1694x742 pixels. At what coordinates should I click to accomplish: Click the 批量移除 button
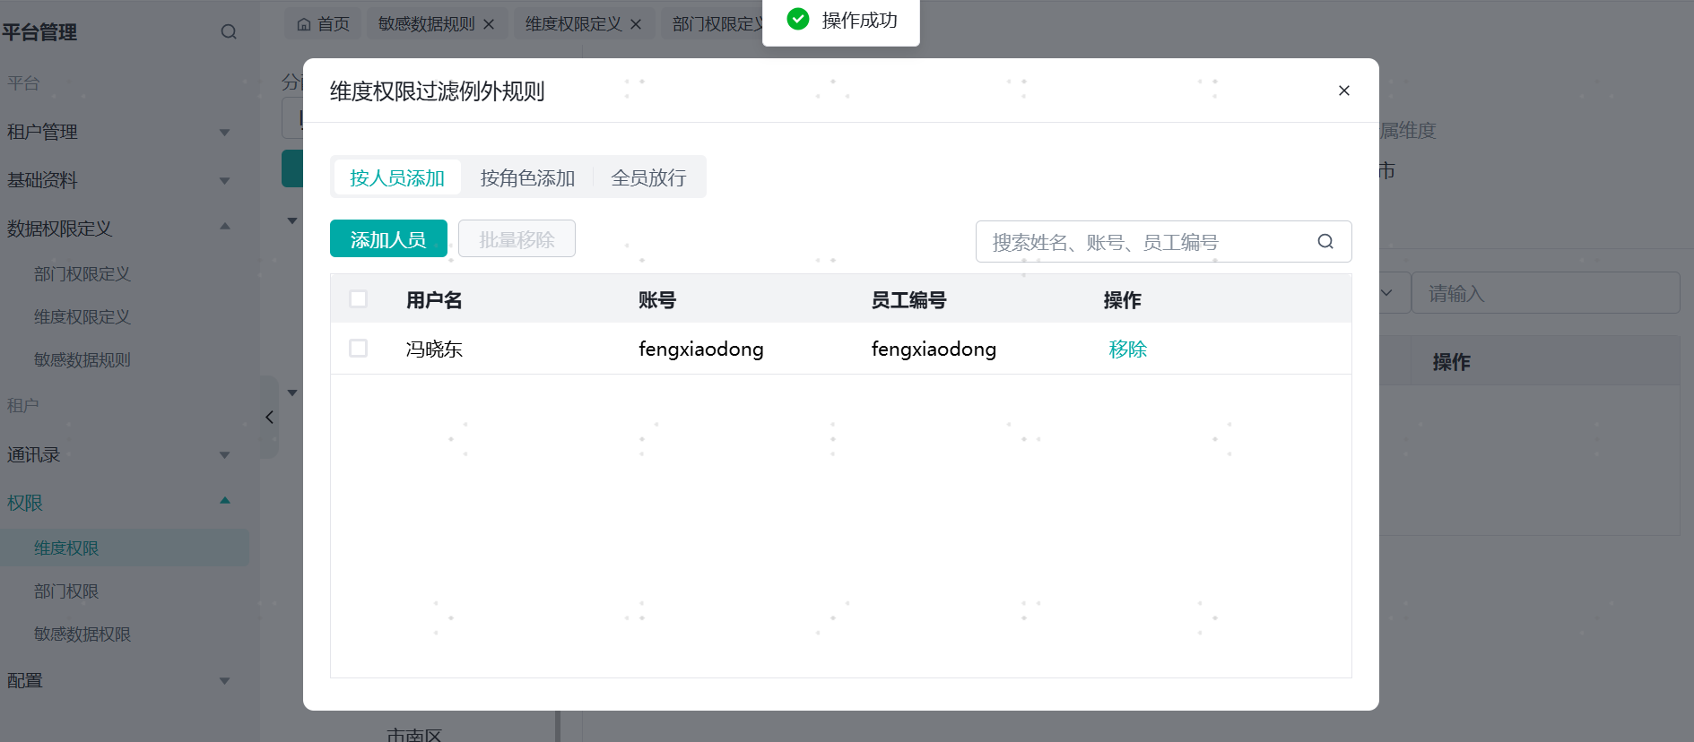coord(517,238)
